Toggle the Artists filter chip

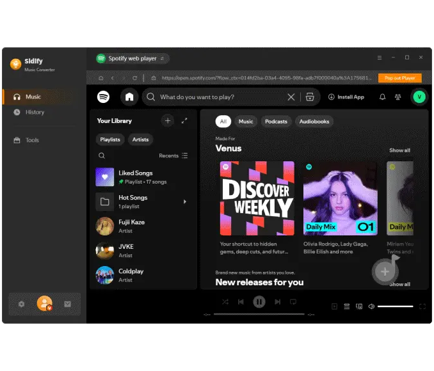[x=140, y=139]
